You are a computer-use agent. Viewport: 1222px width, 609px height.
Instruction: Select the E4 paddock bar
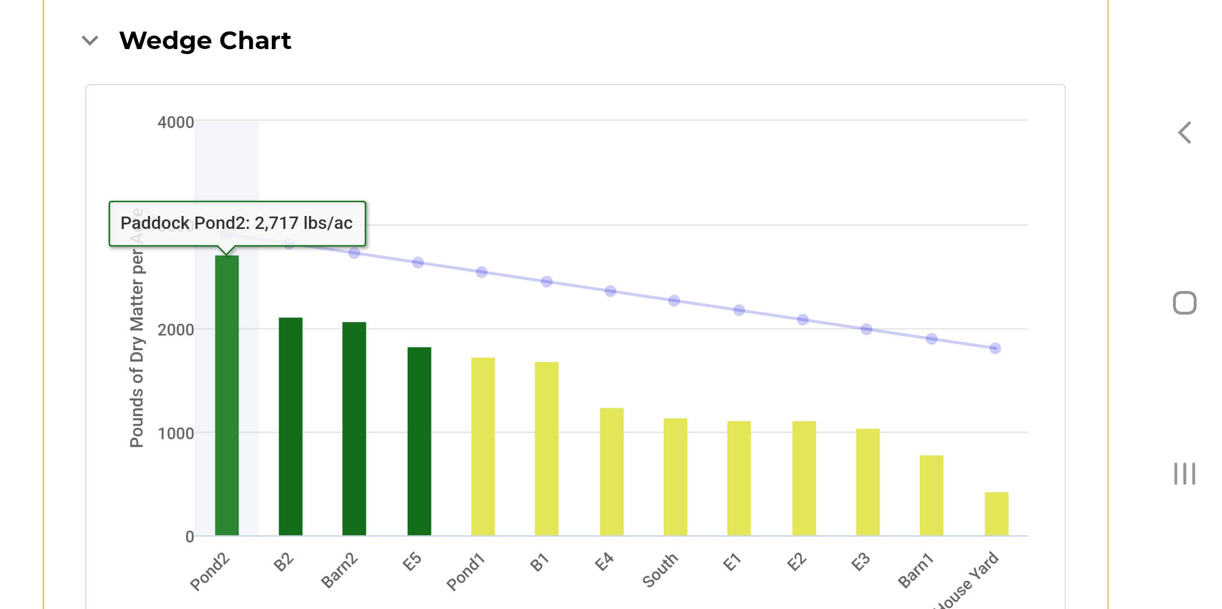pyautogui.click(x=611, y=471)
